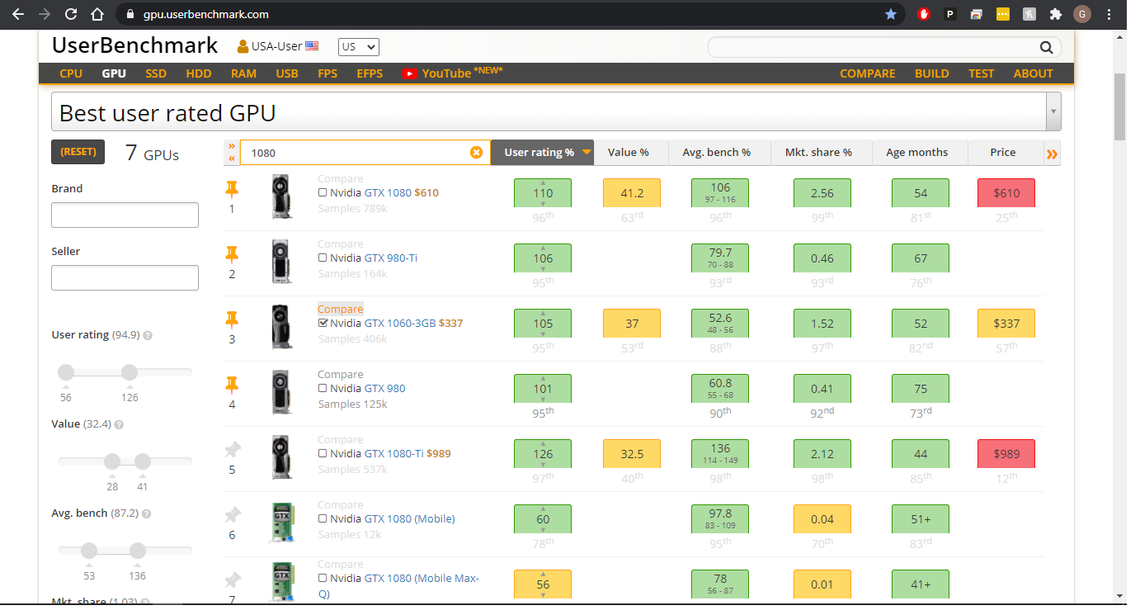Viewport: 1140px width, 615px height.
Task: Click the RESET filters button
Action: point(78,152)
